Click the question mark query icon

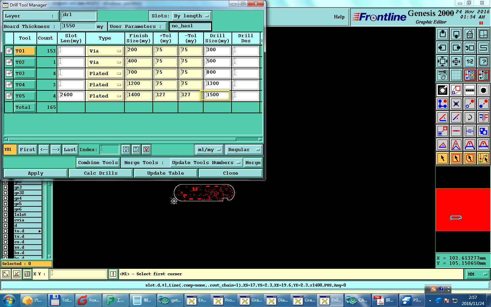pyautogui.click(x=483, y=61)
